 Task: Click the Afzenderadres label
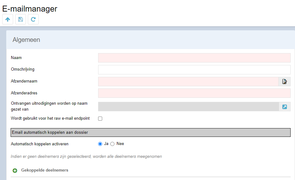pos(24,93)
